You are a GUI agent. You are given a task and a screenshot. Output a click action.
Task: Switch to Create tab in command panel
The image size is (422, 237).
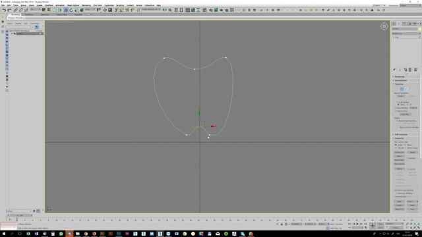coord(394,24)
